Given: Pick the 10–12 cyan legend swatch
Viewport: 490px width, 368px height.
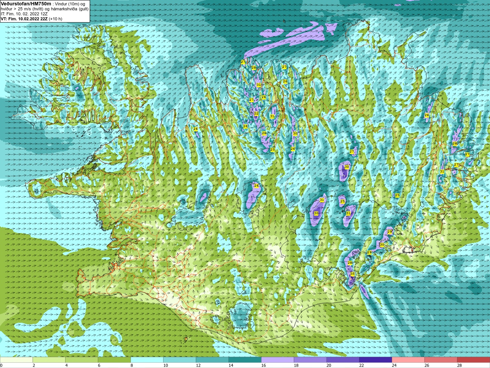Looking at the screenshot, I should [180, 360].
